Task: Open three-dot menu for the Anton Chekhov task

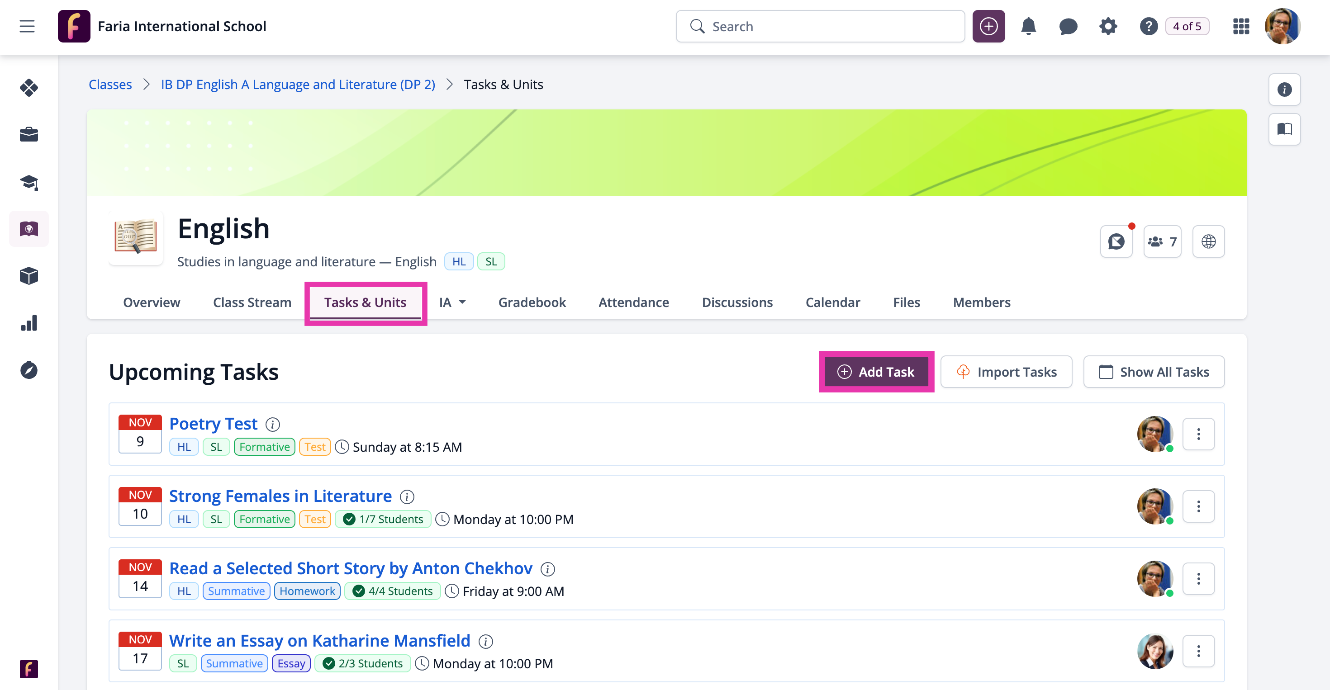Action: coord(1198,578)
